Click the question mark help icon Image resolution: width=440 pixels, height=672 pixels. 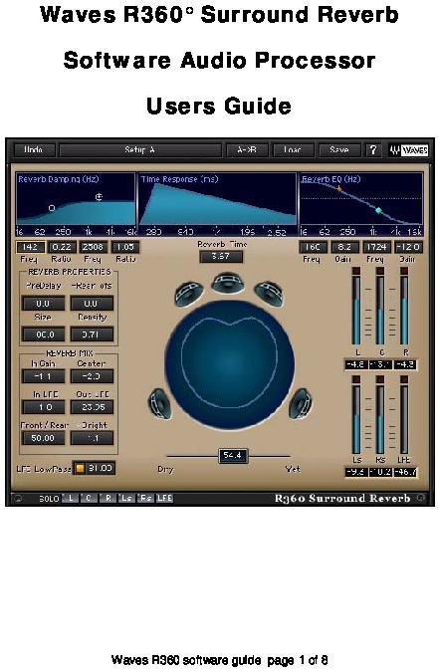(x=373, y=150)
